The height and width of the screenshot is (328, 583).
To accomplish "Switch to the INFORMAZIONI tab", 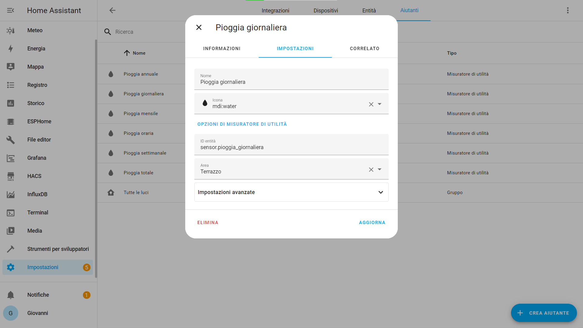I will (222, 49).
